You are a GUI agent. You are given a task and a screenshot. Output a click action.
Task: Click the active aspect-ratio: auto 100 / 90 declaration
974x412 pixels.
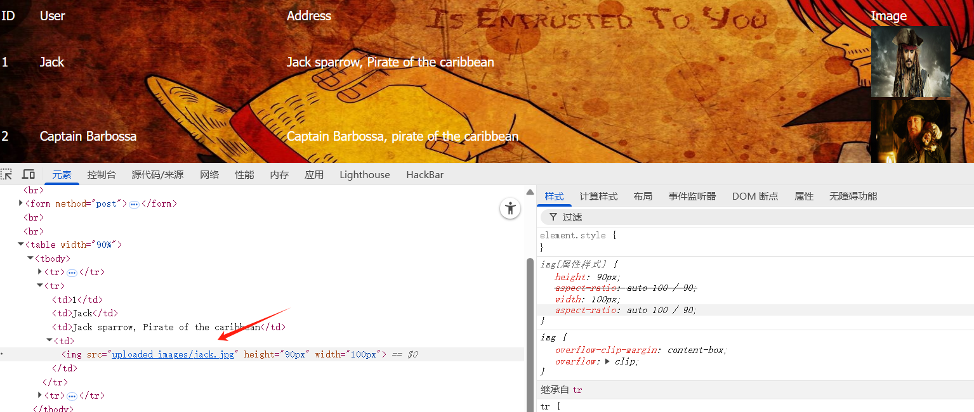click(x=626, y=310)
